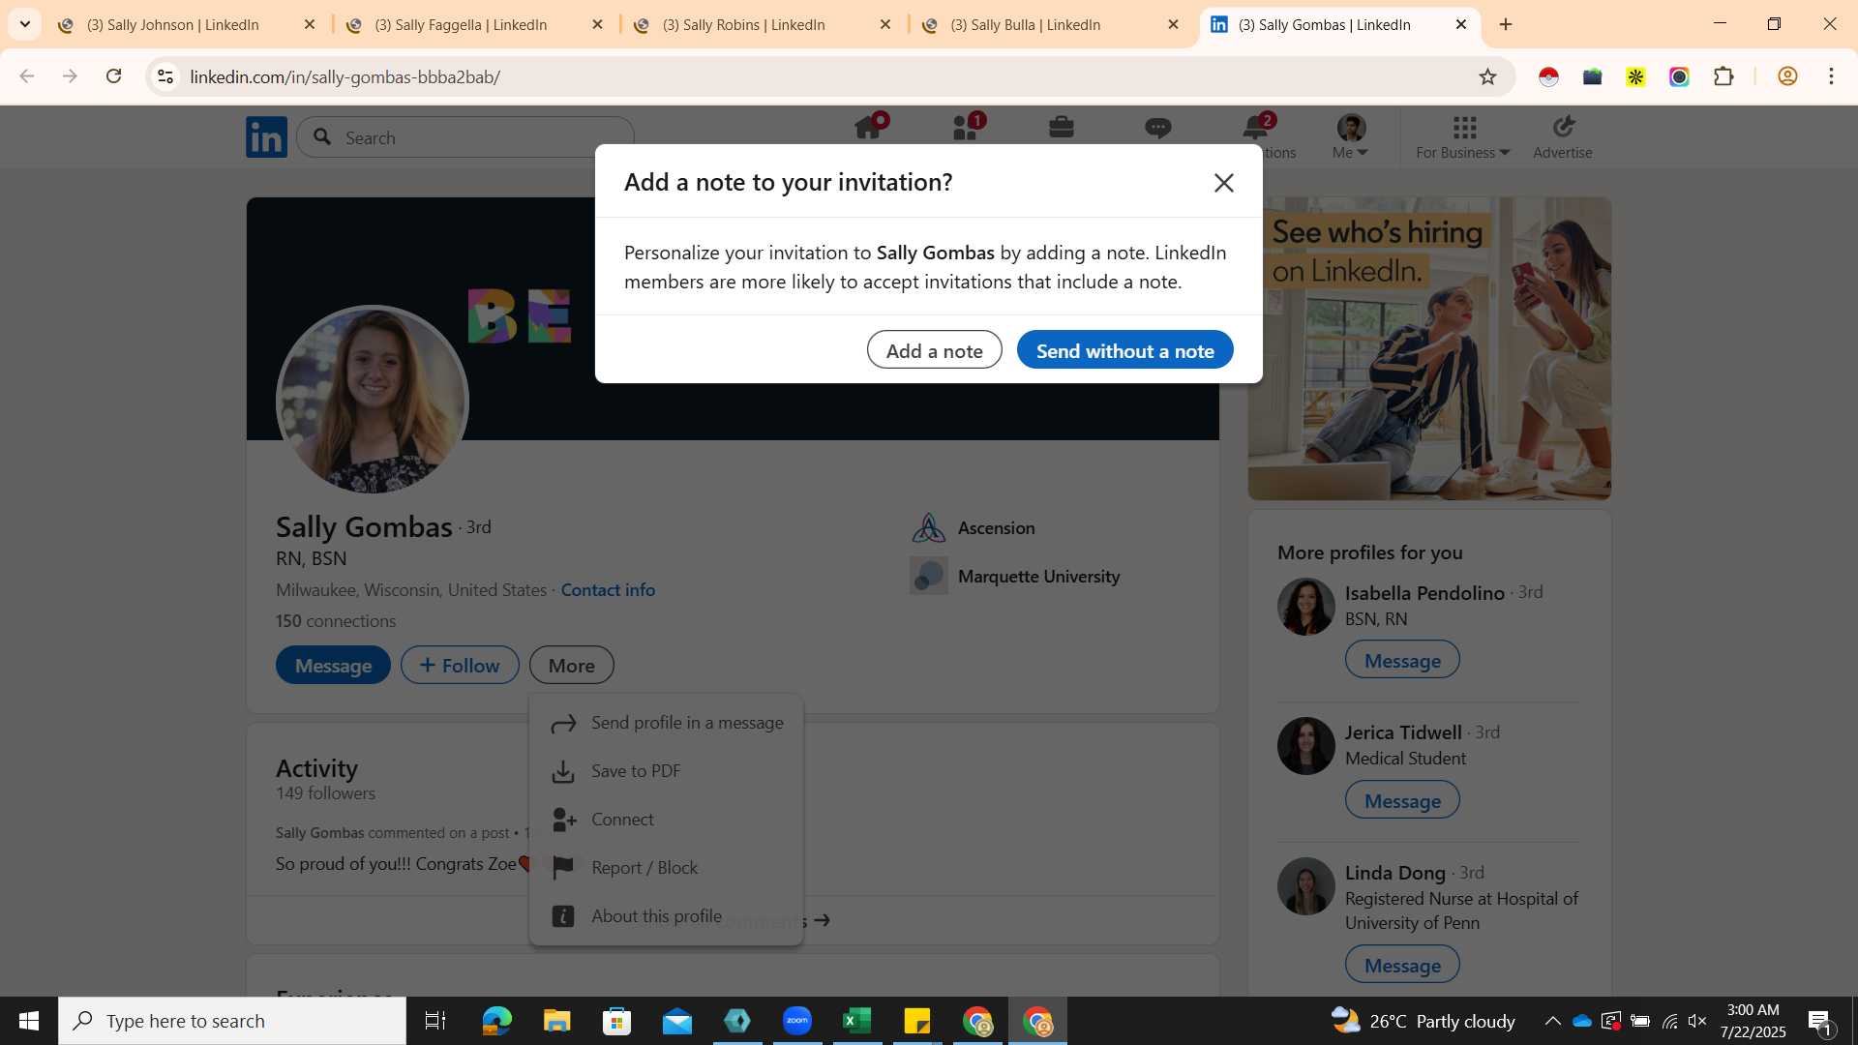Image resolution: width=1858 pixels, height=1045 pixels.
Task: View 150 connections
Action: (x=335, y=620)
